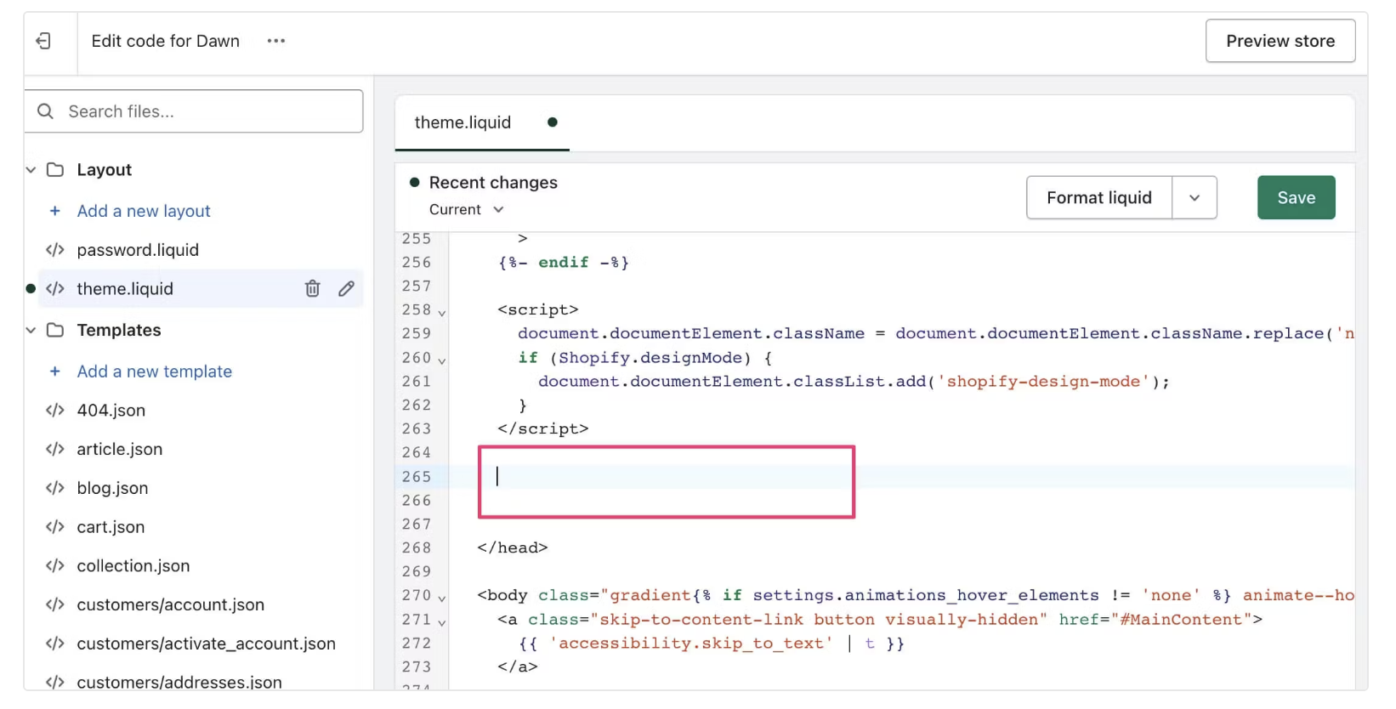Select the Templates folder icon
Screen dimensions: 1396x709
click(55, 330)
